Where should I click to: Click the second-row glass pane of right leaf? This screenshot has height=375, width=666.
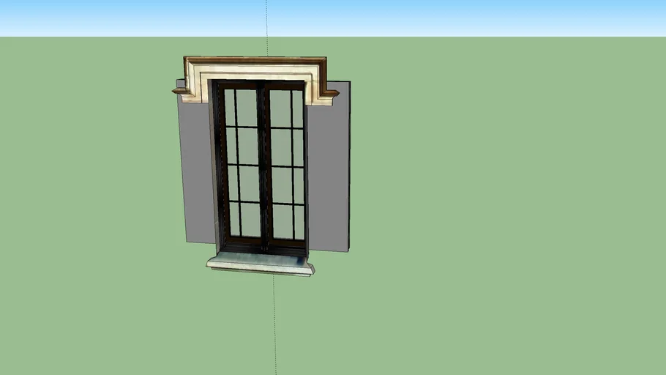click(283, 146)
